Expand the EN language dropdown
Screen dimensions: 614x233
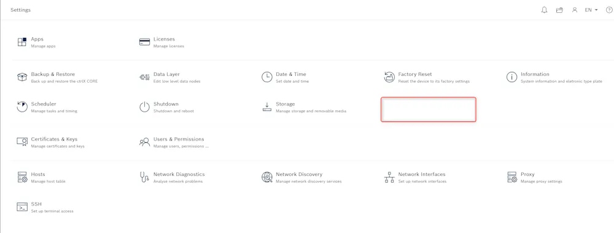coord(591,10)
